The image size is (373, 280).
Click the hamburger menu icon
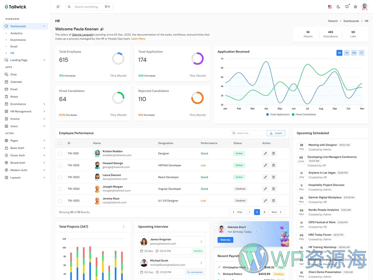click(x=58, y=7)
